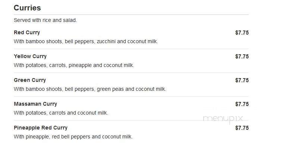
Task: Click the menupix watermark logo
Action: tap(223, 119)
